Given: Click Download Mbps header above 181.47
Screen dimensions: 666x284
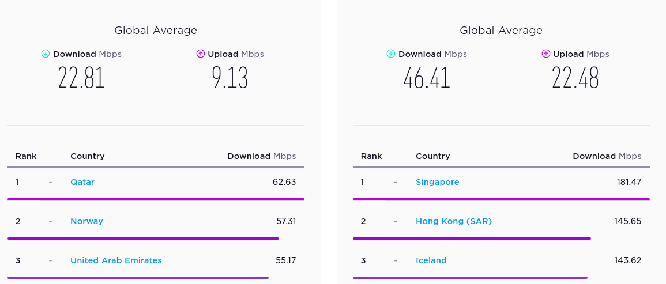Looking at the screenshot, I should (x=607, y=156).
